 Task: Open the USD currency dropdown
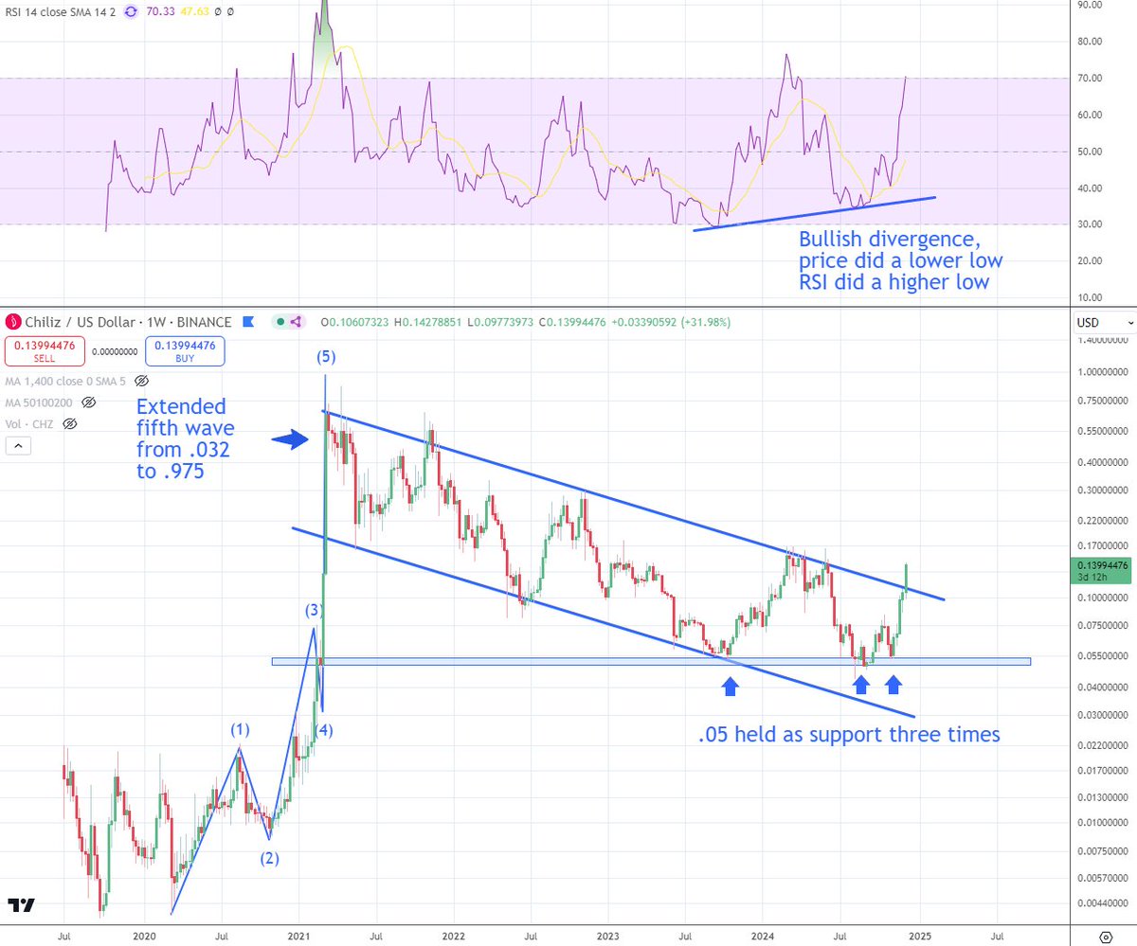pos(1105,323)
